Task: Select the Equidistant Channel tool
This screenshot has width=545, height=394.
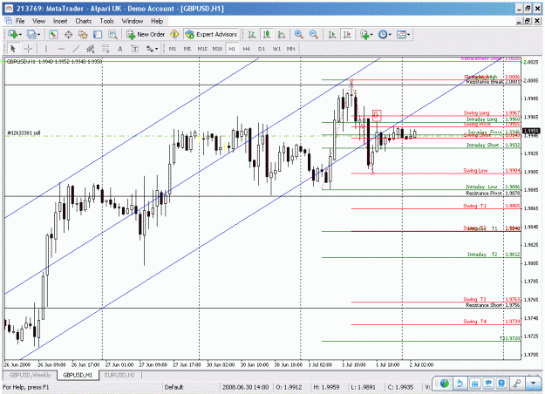Action: 91,49
